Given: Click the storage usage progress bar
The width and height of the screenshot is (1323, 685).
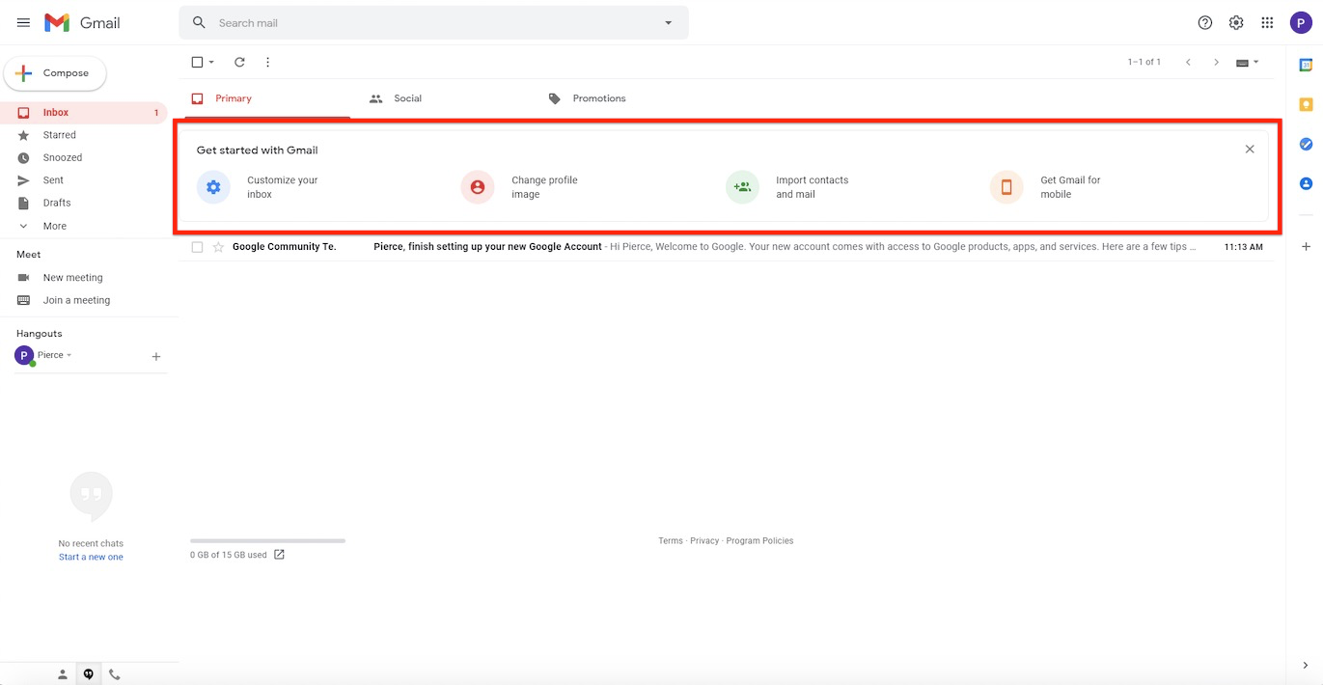Looking at the screenshot, I should coord(267,540).
